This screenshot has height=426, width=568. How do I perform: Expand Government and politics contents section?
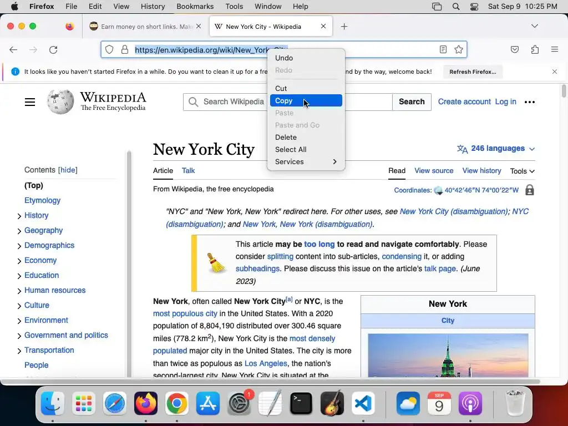(x=19, y=336)
